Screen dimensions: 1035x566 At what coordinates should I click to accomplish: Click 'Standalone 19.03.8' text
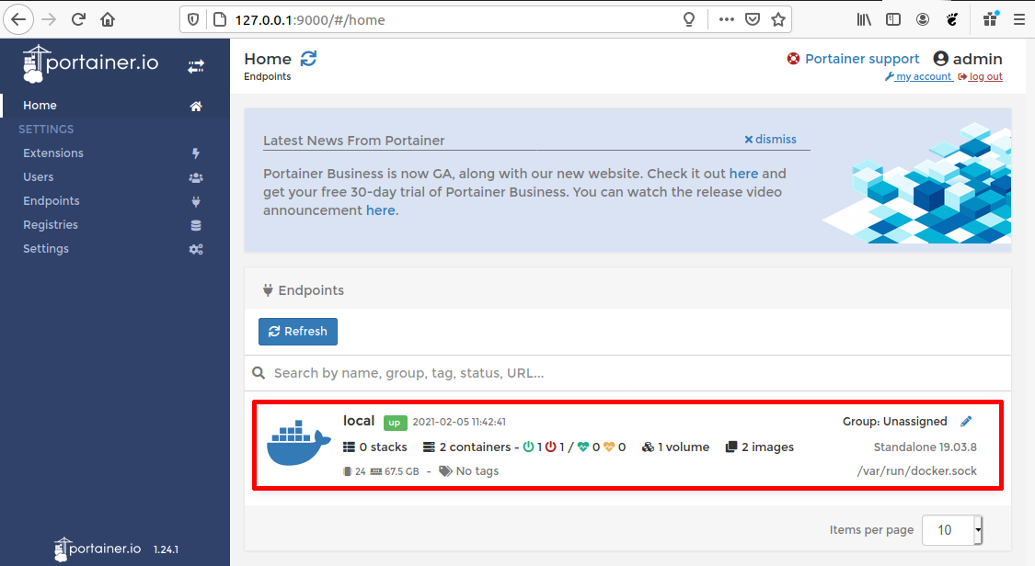tap(926, 447)
